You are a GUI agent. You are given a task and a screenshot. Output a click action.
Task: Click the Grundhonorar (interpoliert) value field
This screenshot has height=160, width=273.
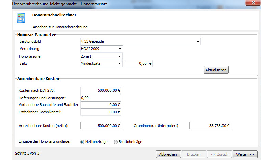(x=210, y=126)
